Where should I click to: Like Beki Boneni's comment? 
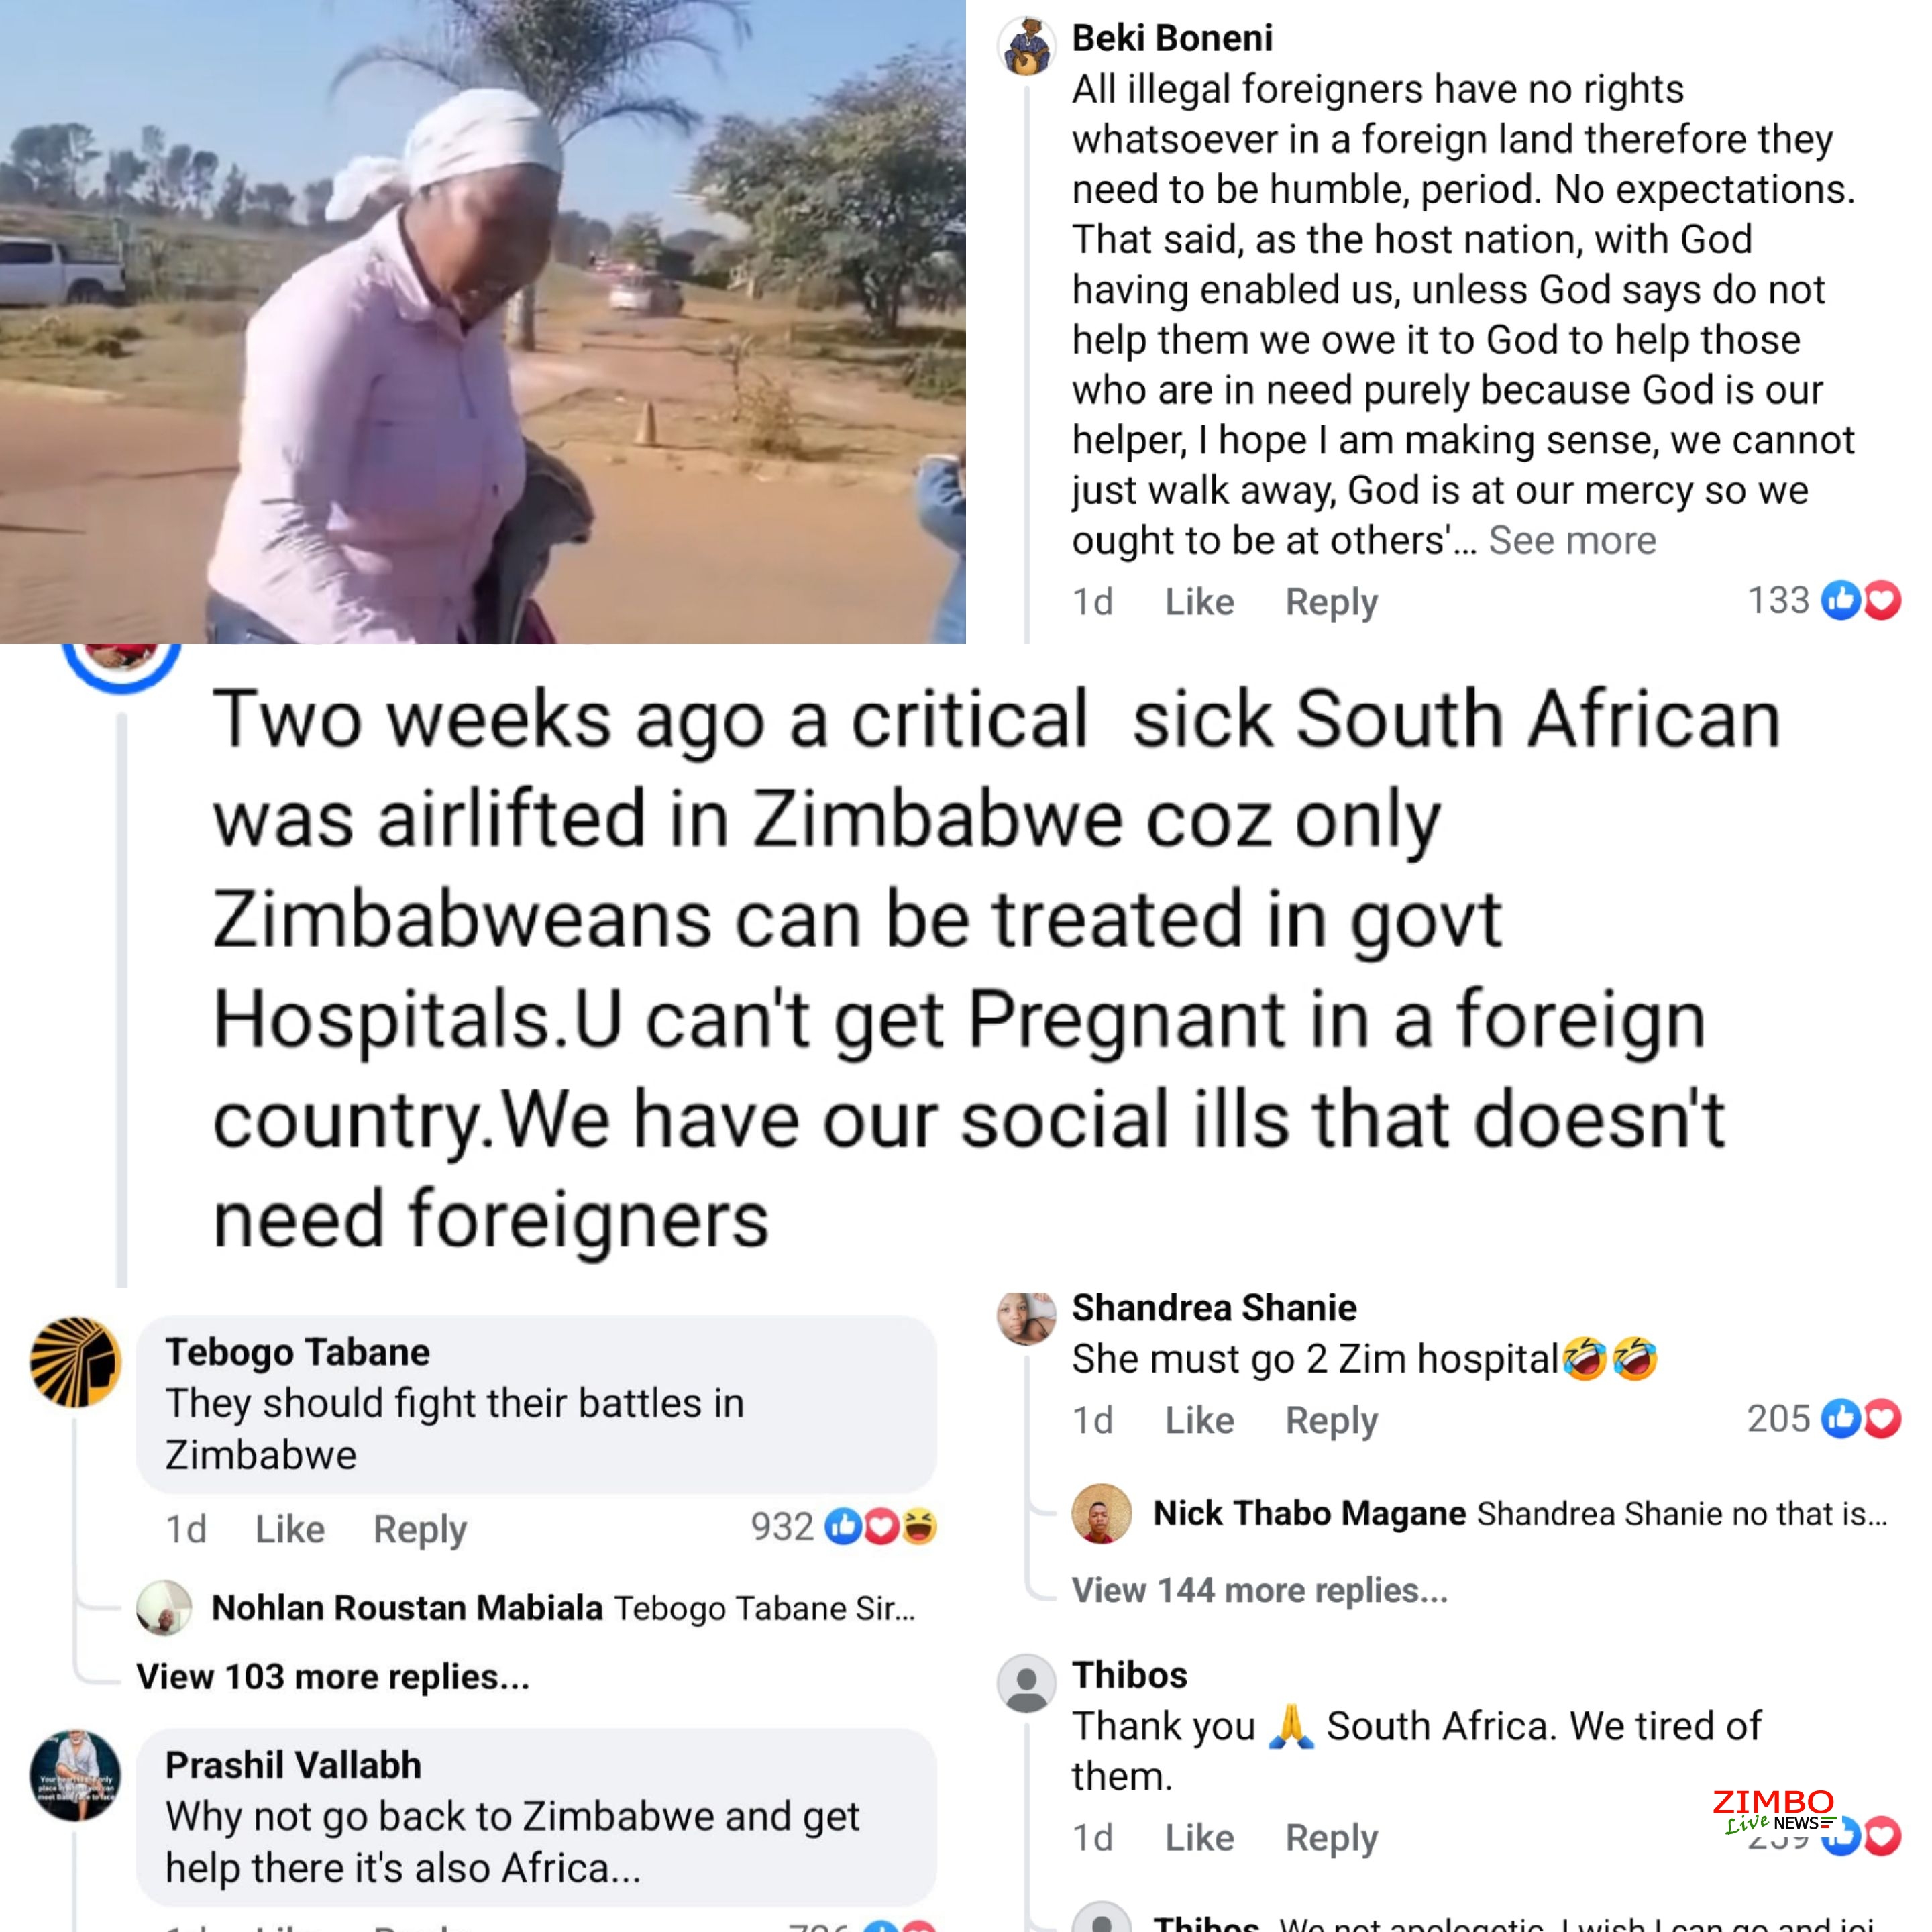1199,602
